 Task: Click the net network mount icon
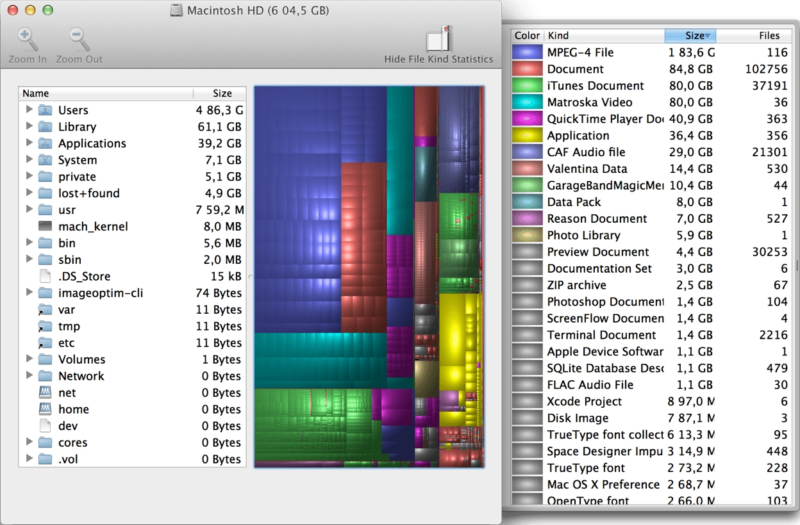tap(45, 393)
